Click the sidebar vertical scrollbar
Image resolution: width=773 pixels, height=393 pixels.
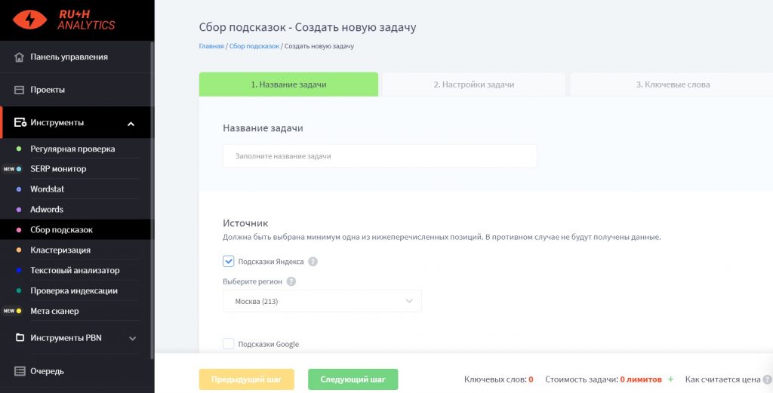pos(152,199)
